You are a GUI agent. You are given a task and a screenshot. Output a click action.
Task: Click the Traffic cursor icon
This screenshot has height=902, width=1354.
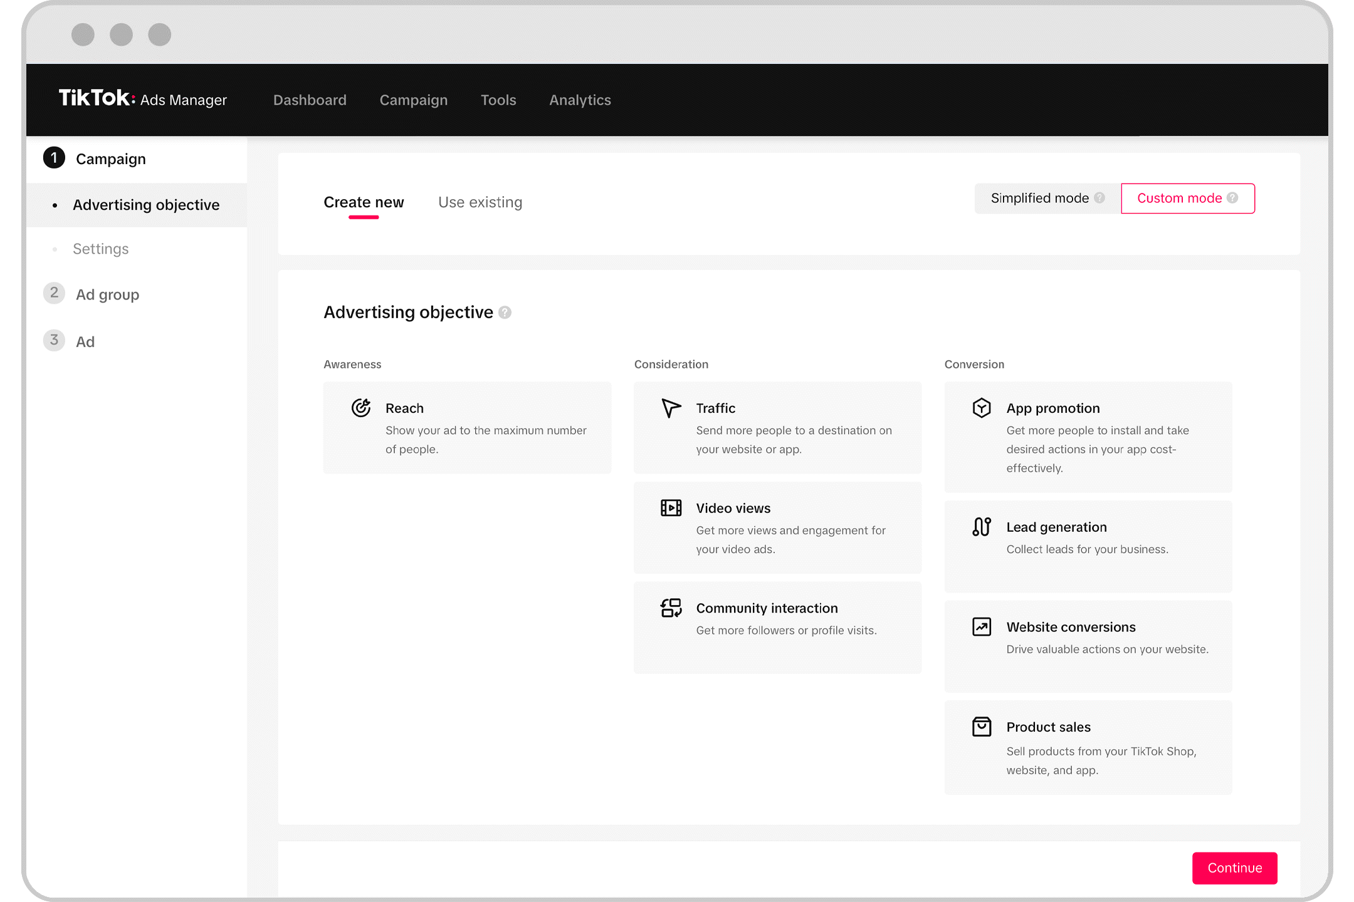click(x=671, y=408)
